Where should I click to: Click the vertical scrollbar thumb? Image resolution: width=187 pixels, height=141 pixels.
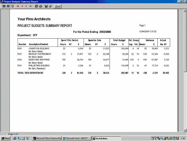[x=185, y=42]
